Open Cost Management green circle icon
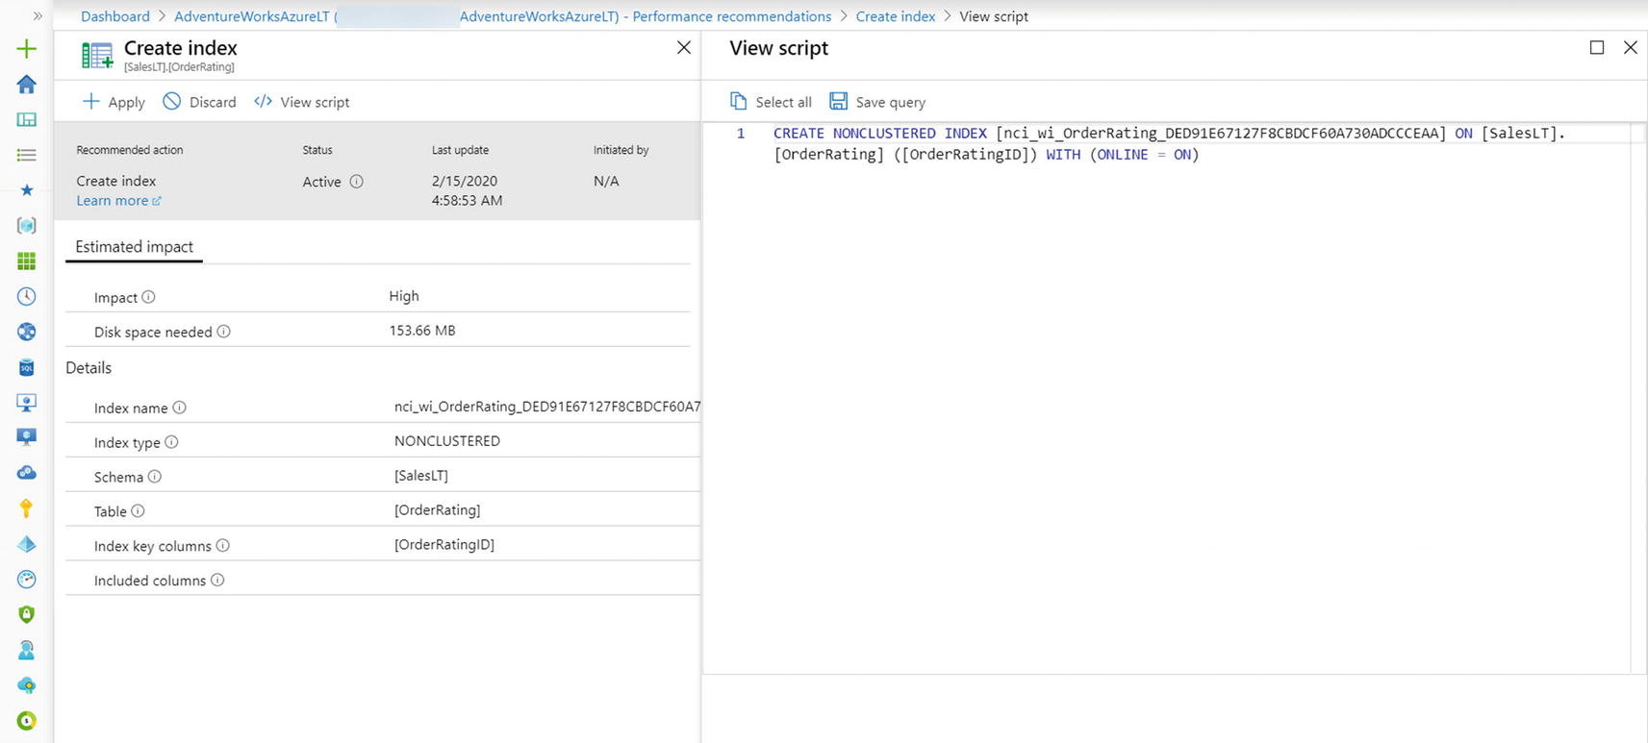This screenshot has width=1648, height=743. [27, 721]
